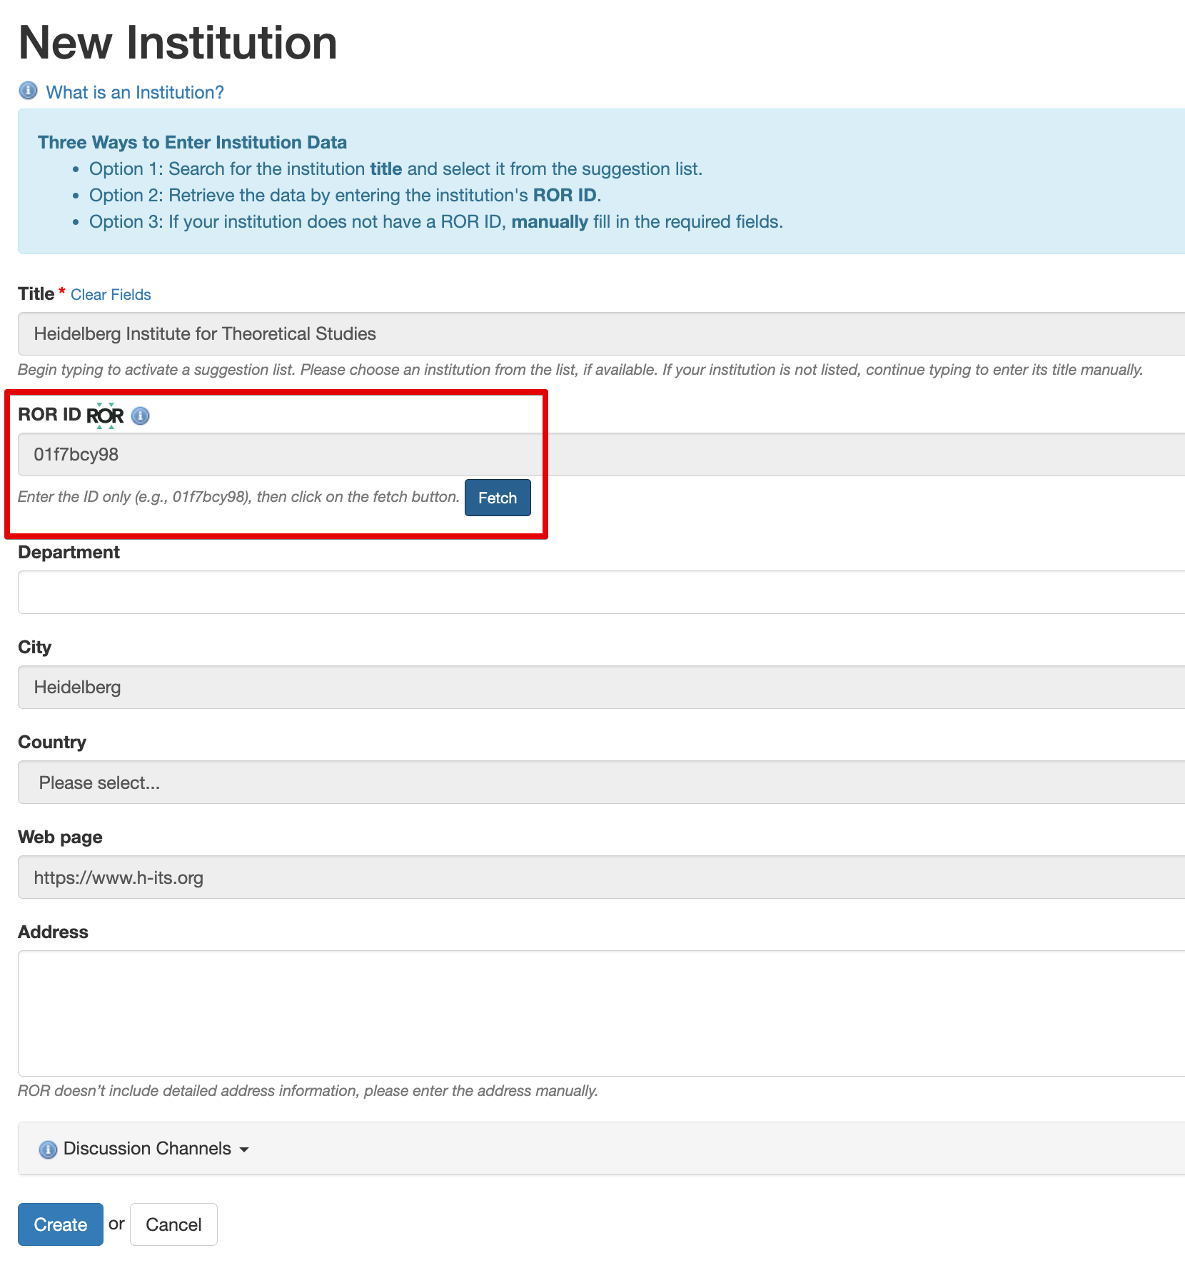Screen dimensions: 1185x1268
Task: Open the What is an Institution help link
Action: click(133, 91)
